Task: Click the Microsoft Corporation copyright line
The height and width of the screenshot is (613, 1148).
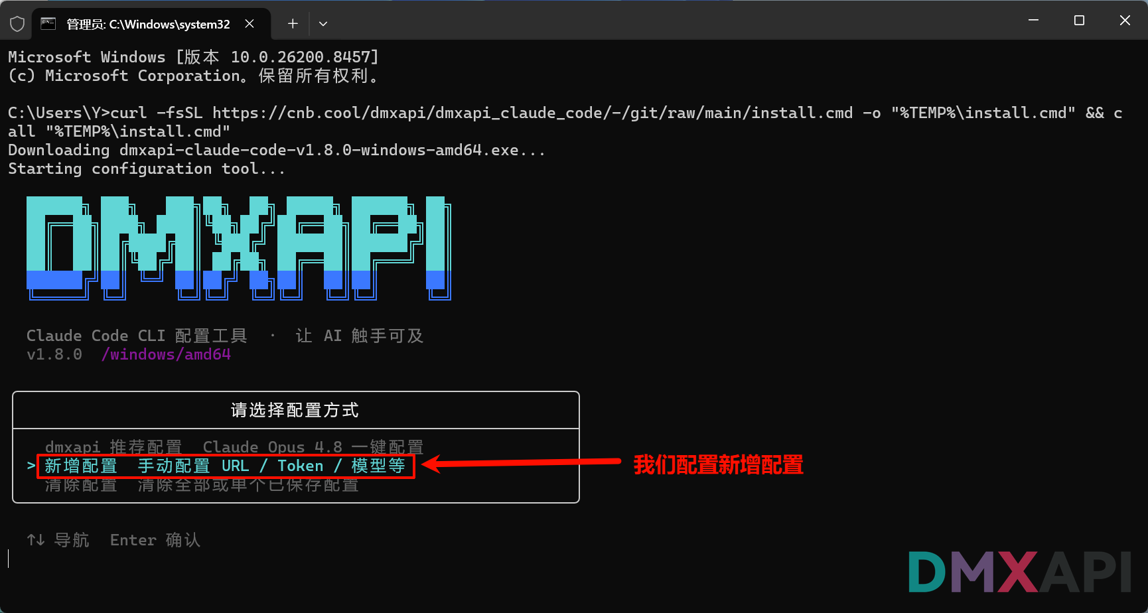Action: [193, 76]
